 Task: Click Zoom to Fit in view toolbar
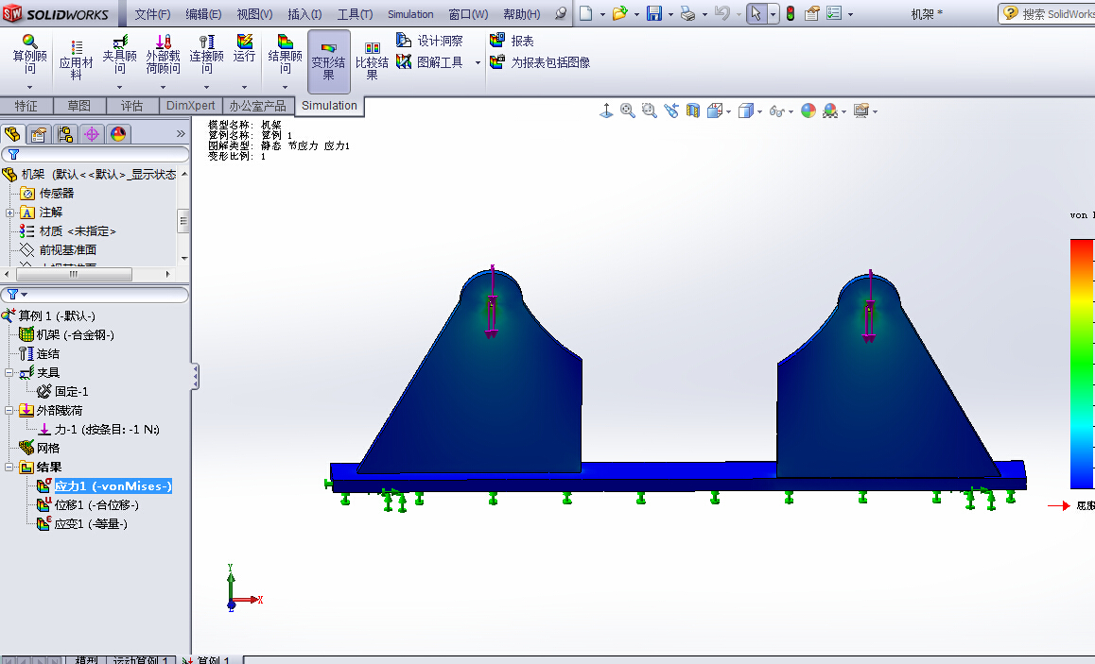coord(628,111)
